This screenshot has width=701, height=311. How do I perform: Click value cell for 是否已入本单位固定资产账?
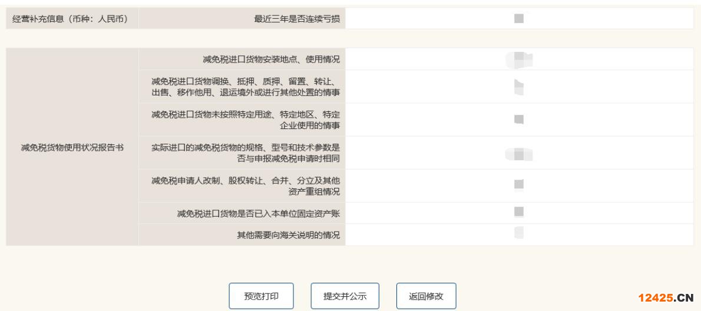pos(519,213)
